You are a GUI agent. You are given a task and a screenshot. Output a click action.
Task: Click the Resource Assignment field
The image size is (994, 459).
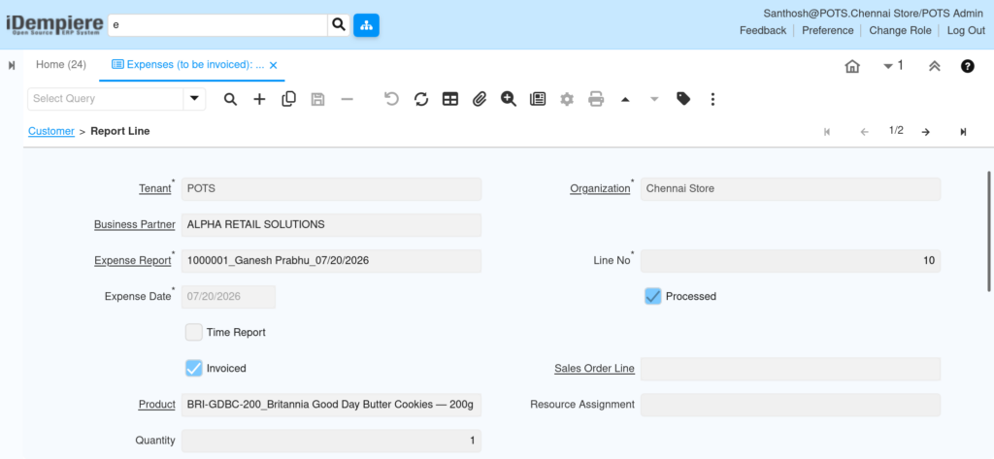pyautogui.click(x=790, y=405)
